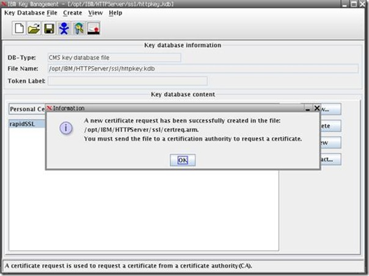Click the new key database file icon

click(x=19, y=29)
